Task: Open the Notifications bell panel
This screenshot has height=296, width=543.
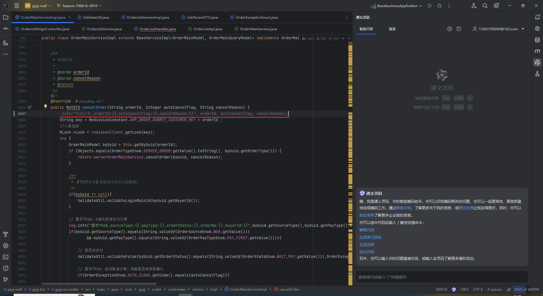Action: (x=537, y=17)
